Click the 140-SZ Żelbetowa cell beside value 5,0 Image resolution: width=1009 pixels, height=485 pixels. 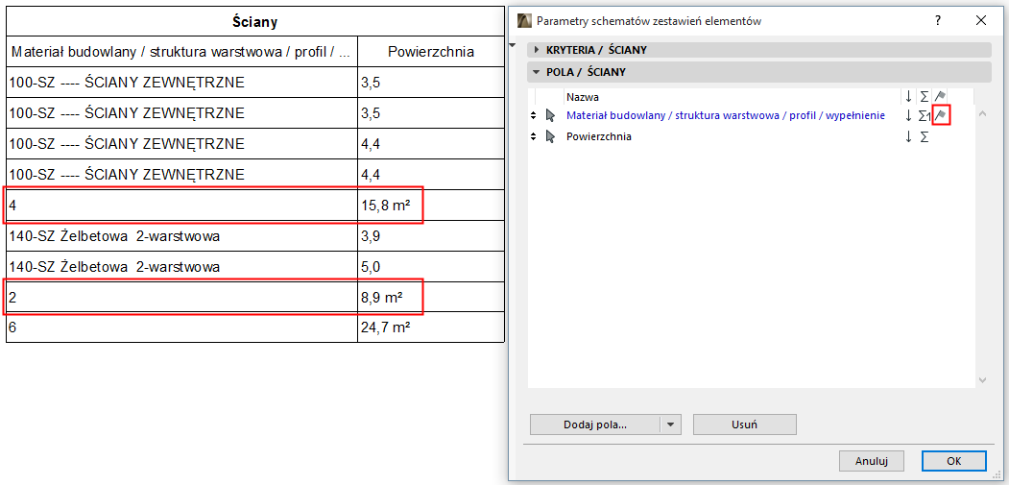tap(182, 267)
